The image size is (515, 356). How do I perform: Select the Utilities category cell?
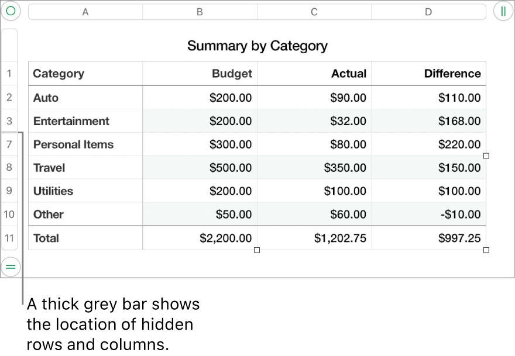point(85,191)
